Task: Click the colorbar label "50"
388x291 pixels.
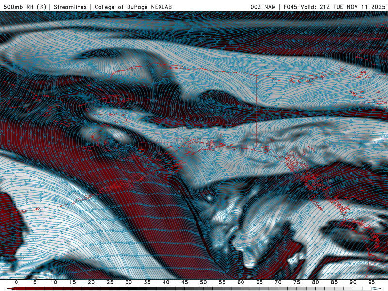Action: 203,282
